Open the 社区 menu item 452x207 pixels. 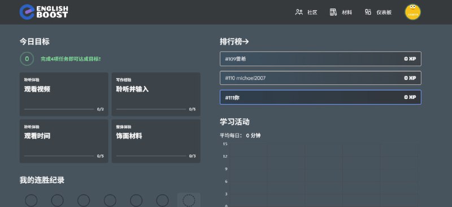(312, 12)
